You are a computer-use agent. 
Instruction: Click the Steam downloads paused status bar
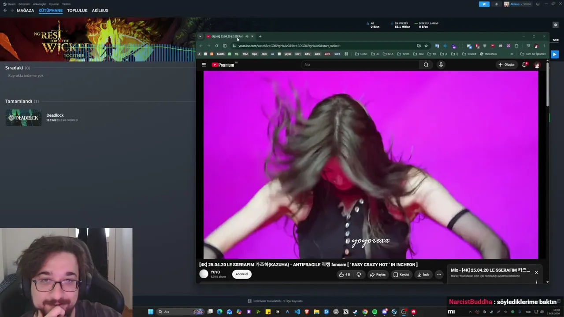tap(275, 301)
